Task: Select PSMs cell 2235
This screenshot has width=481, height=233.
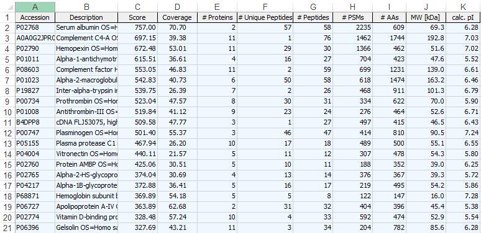Action: tap(352, 28)
